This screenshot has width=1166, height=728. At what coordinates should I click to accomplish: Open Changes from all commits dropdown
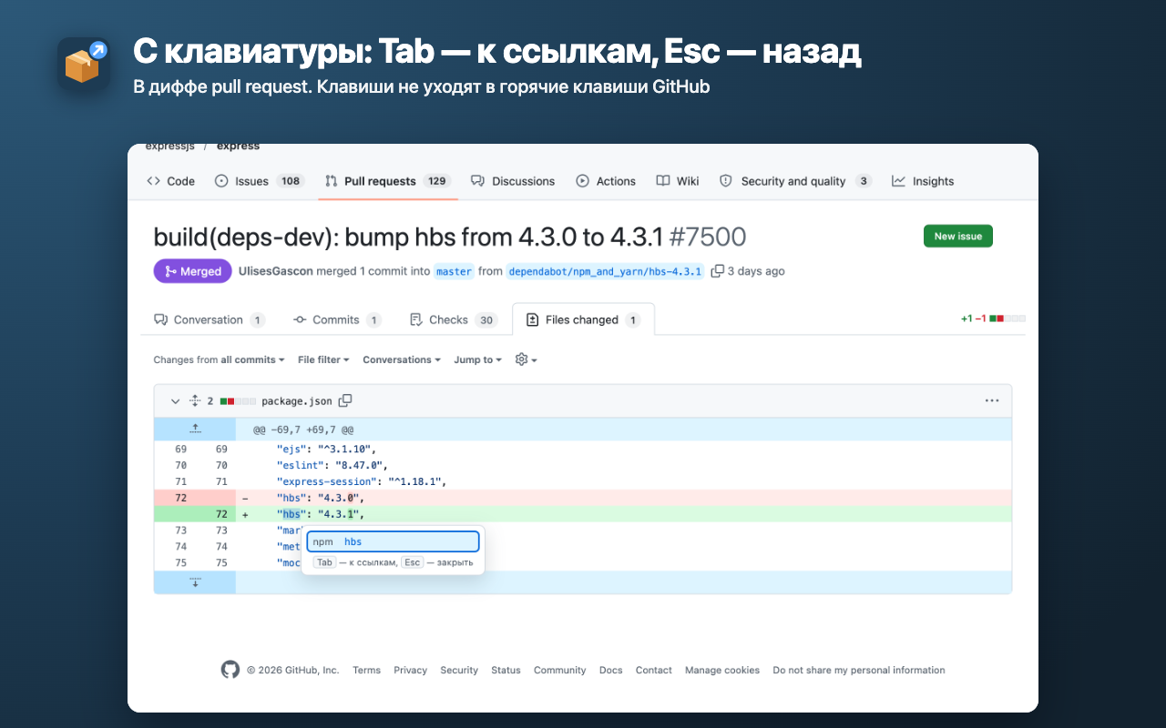219,359
